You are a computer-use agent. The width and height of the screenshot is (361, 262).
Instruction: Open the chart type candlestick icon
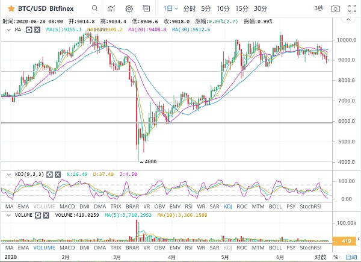[x=111, y=9]
